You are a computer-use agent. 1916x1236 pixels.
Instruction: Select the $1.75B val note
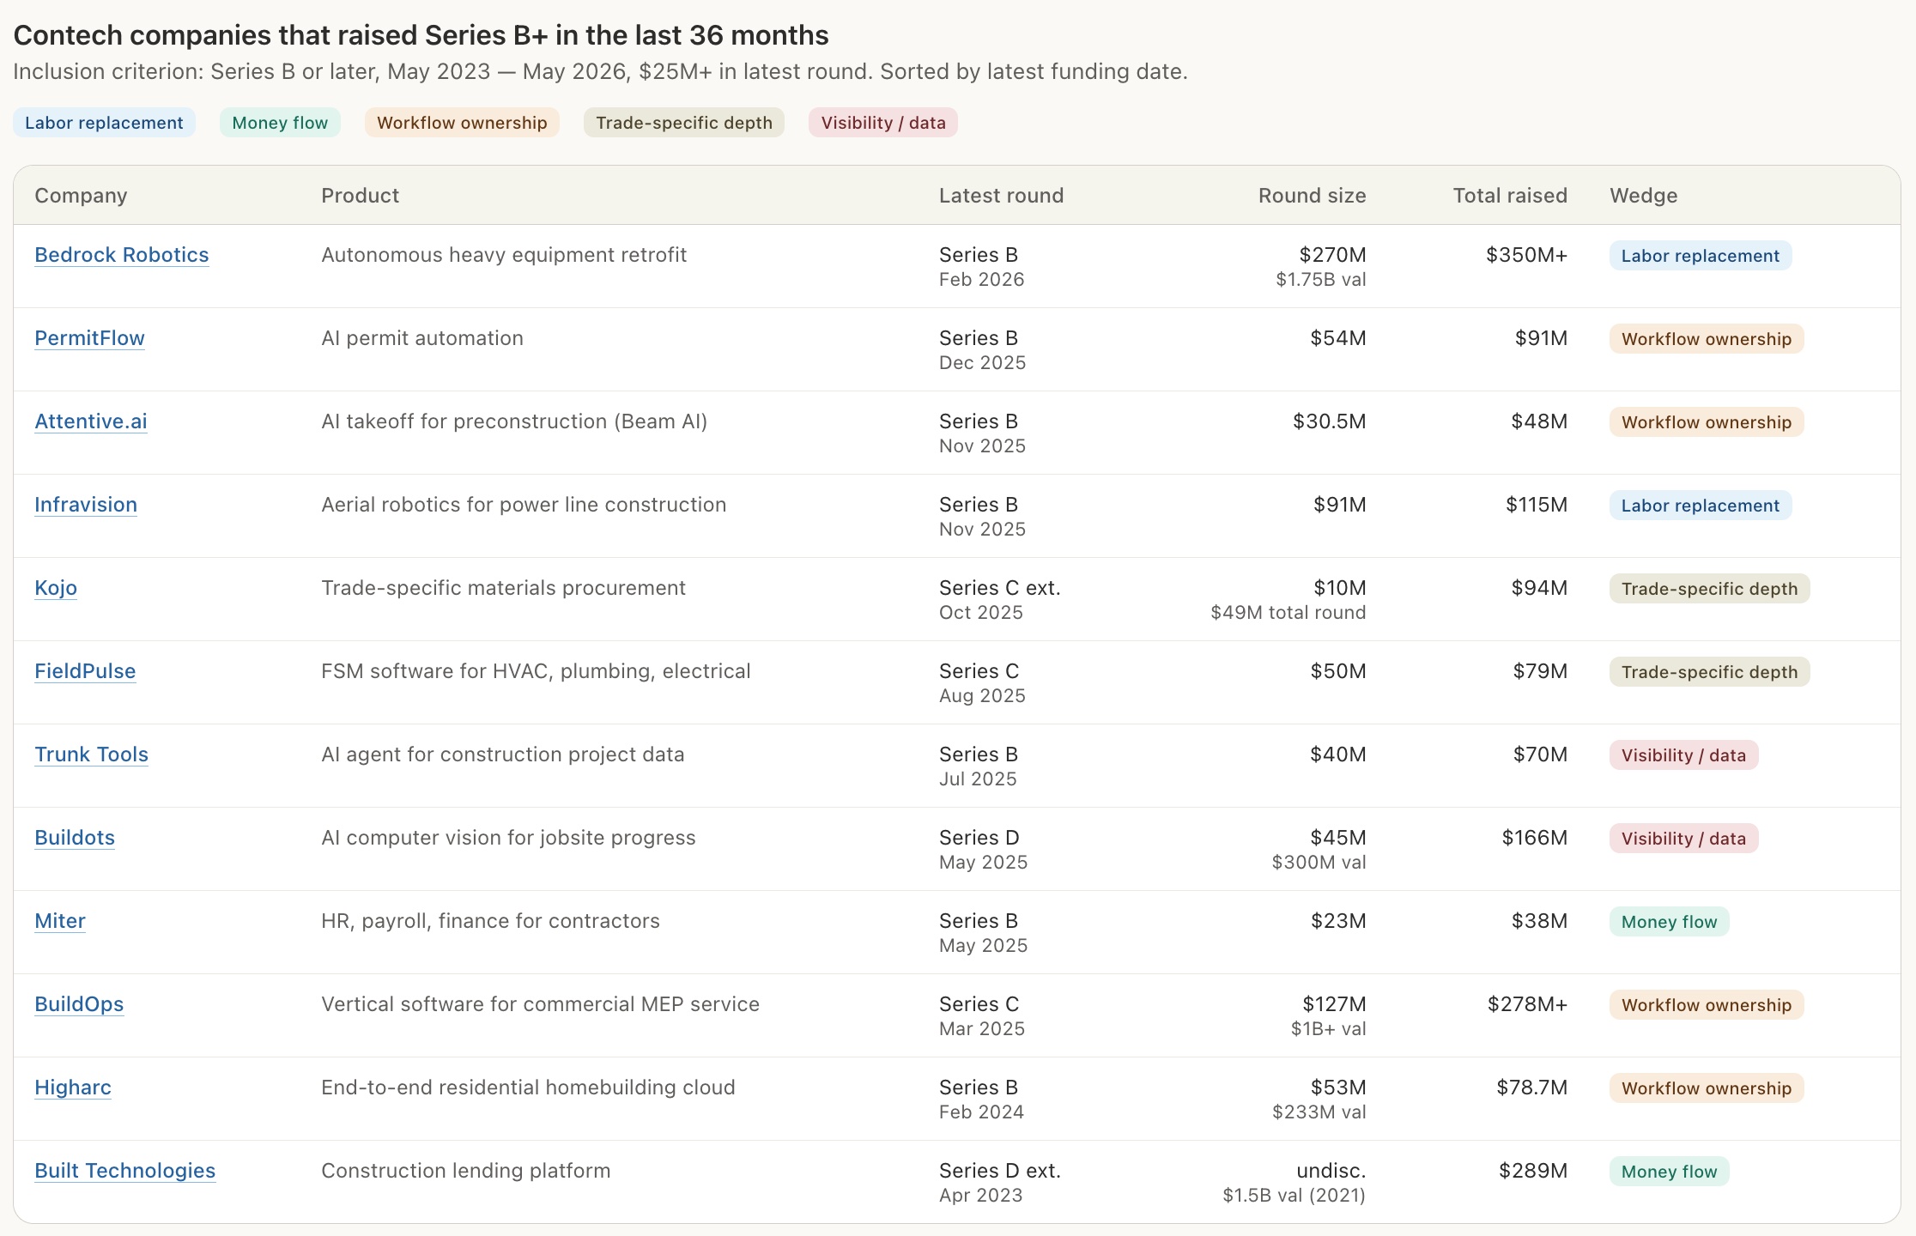pyautogui.click(x=1320, y=280)
